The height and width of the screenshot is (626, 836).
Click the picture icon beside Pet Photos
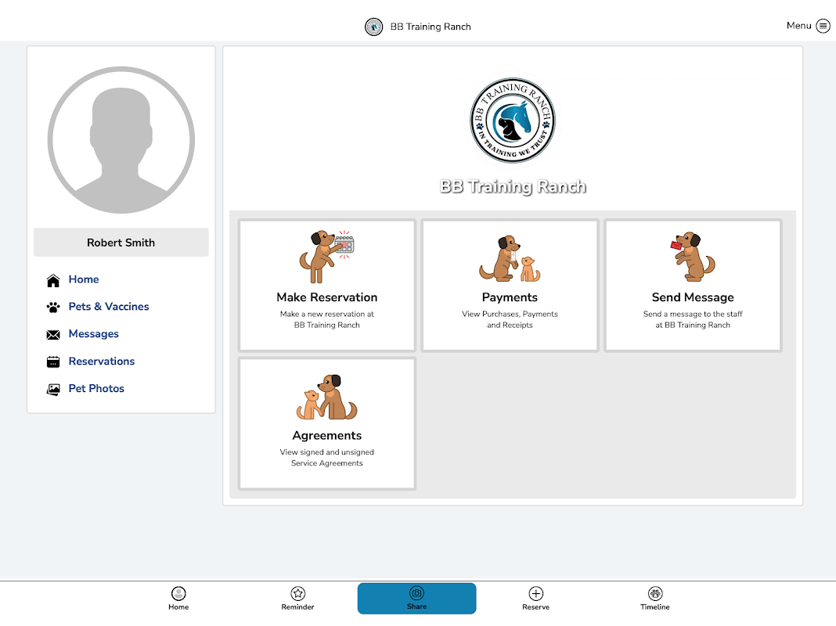tap(53, 390)
